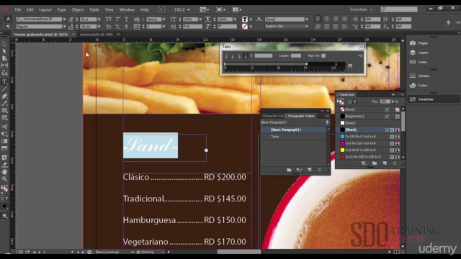Click the magnet icon in Tabs panel
The image size is (461, 259).
350,66
